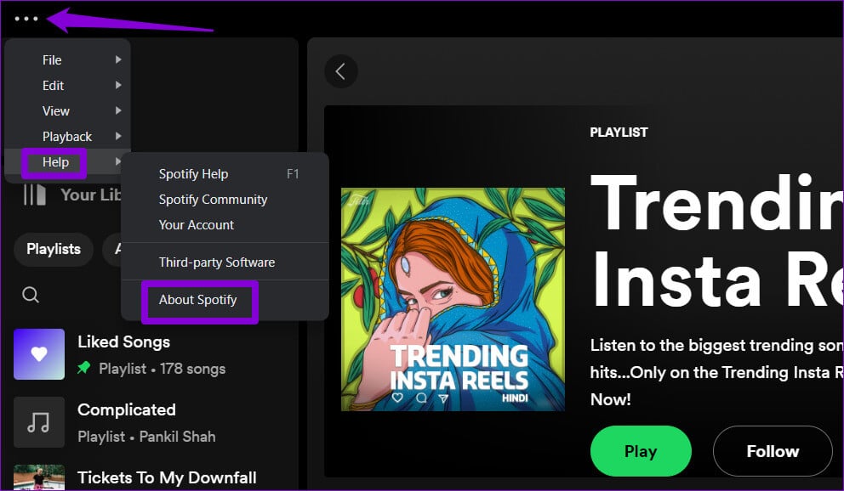The image size is (844, 491).
Task: Click the Your Library icon
Action: (x=35, y=195)
